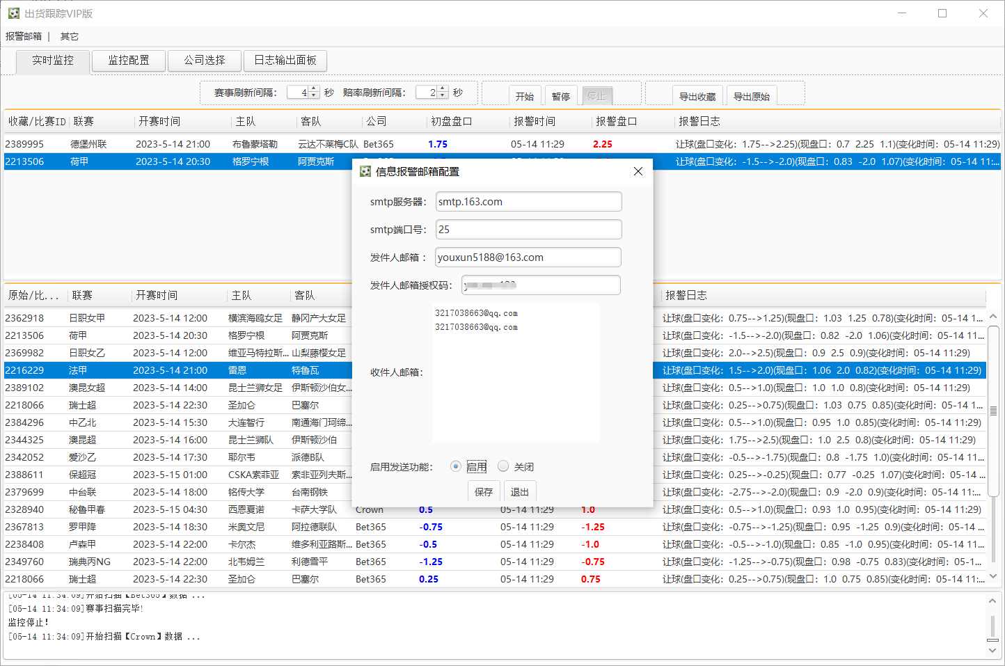Screen dimensions: 1005x666
Task: Click the 导出收藏 button
Action: tap(697, 96)
